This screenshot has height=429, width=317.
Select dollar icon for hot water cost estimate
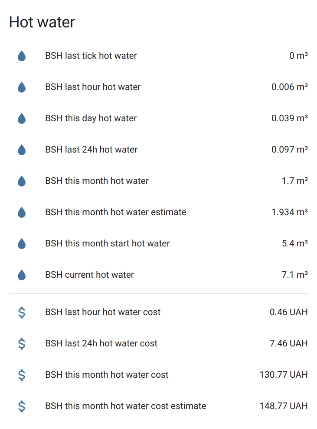tap(22, 406)
